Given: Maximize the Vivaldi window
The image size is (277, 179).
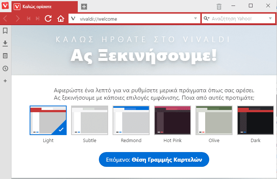Looking at the screenshot, I should point(251,6).
